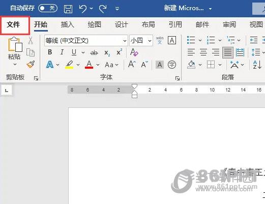
Task: Toggle character shading gray A
Action: [x=160, y=65]
